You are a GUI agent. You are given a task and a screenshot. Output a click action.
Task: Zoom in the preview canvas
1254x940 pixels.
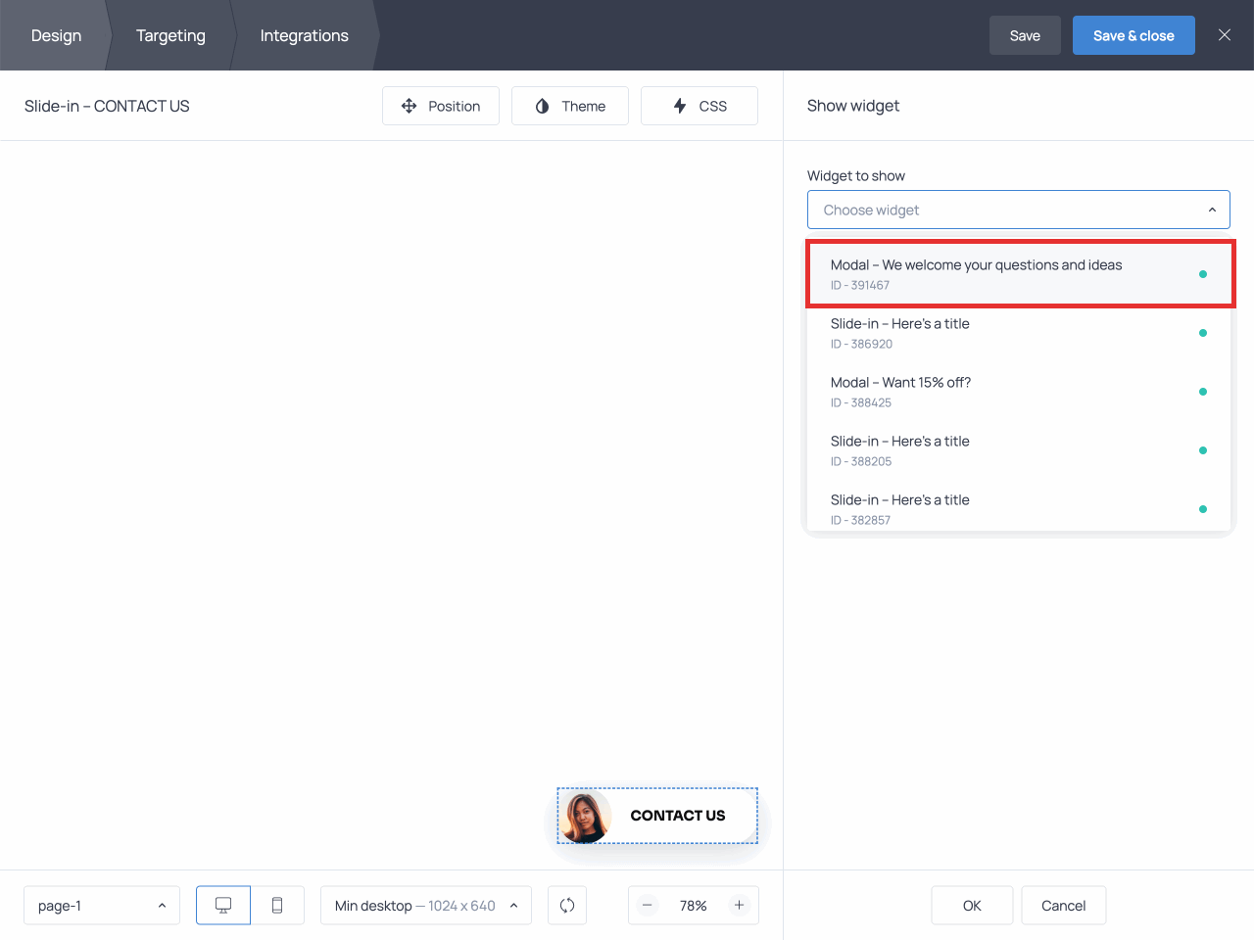tap(740, 905)
